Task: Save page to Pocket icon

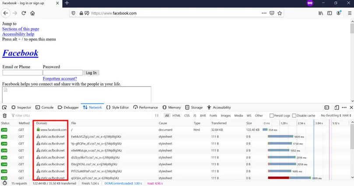Action: tap(272, 13)
